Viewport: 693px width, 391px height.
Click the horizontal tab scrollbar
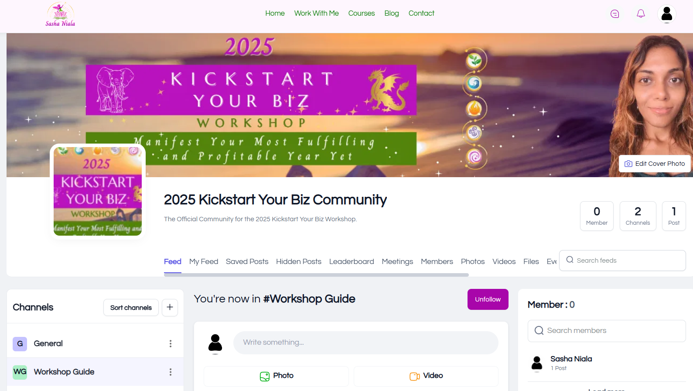pyautogui.click(x=316, y=275)
